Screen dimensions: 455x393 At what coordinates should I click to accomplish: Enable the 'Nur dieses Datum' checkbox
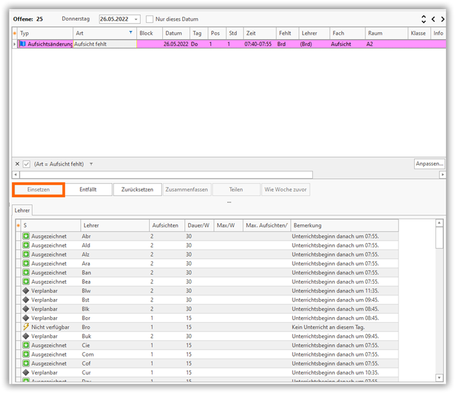150,19
